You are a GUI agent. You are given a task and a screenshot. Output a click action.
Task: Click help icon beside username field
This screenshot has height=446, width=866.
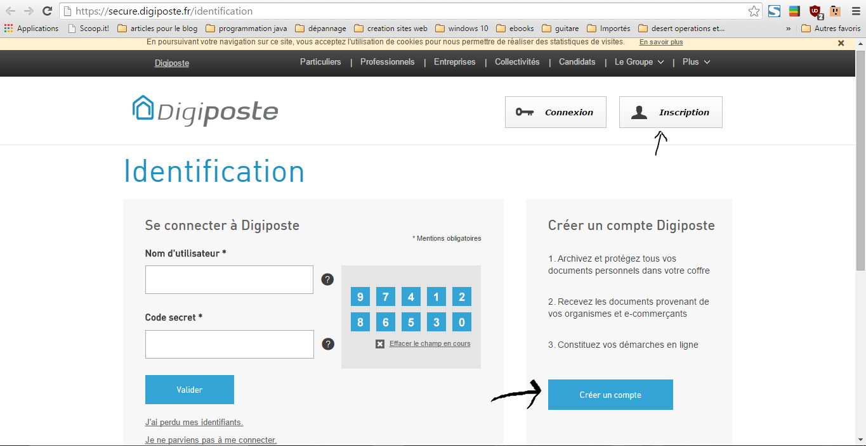coord(327,279)
